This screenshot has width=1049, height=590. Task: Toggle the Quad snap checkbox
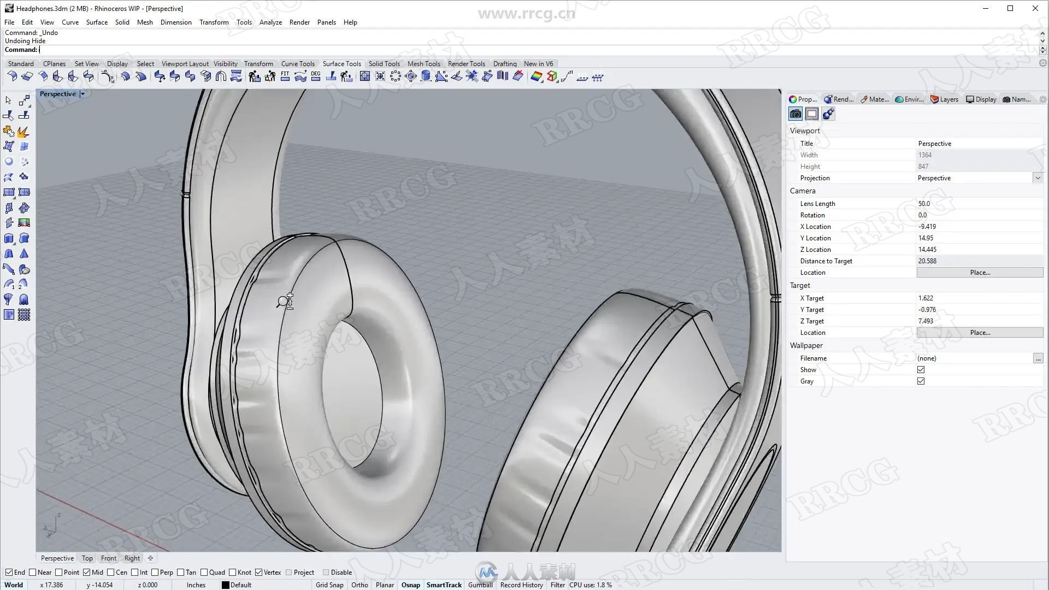pos(204,571)
